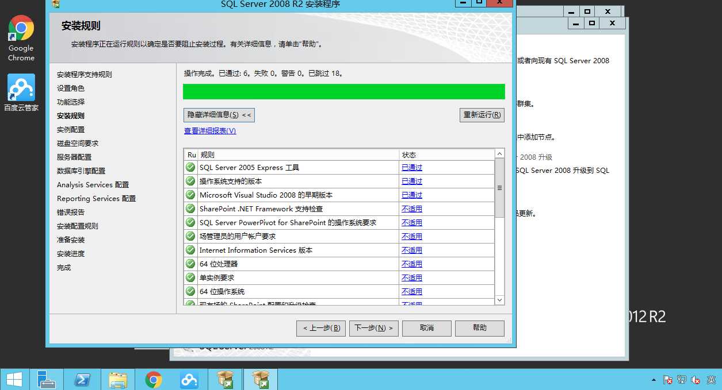The image size is (722, 390).
Task: Click the 英 language indicator in system tray
Action: [x=710, y=380]
